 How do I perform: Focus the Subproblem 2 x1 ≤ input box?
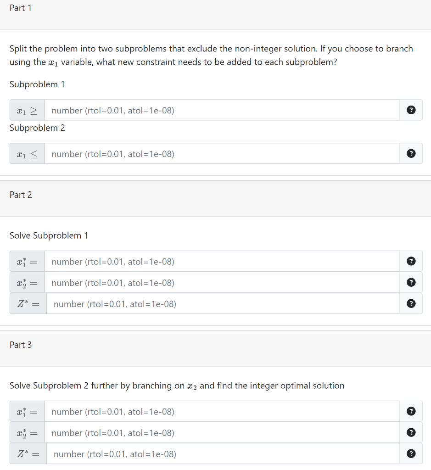[222, 153]
